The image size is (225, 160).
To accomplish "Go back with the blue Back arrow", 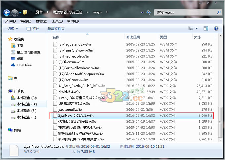I will [7, 12].
